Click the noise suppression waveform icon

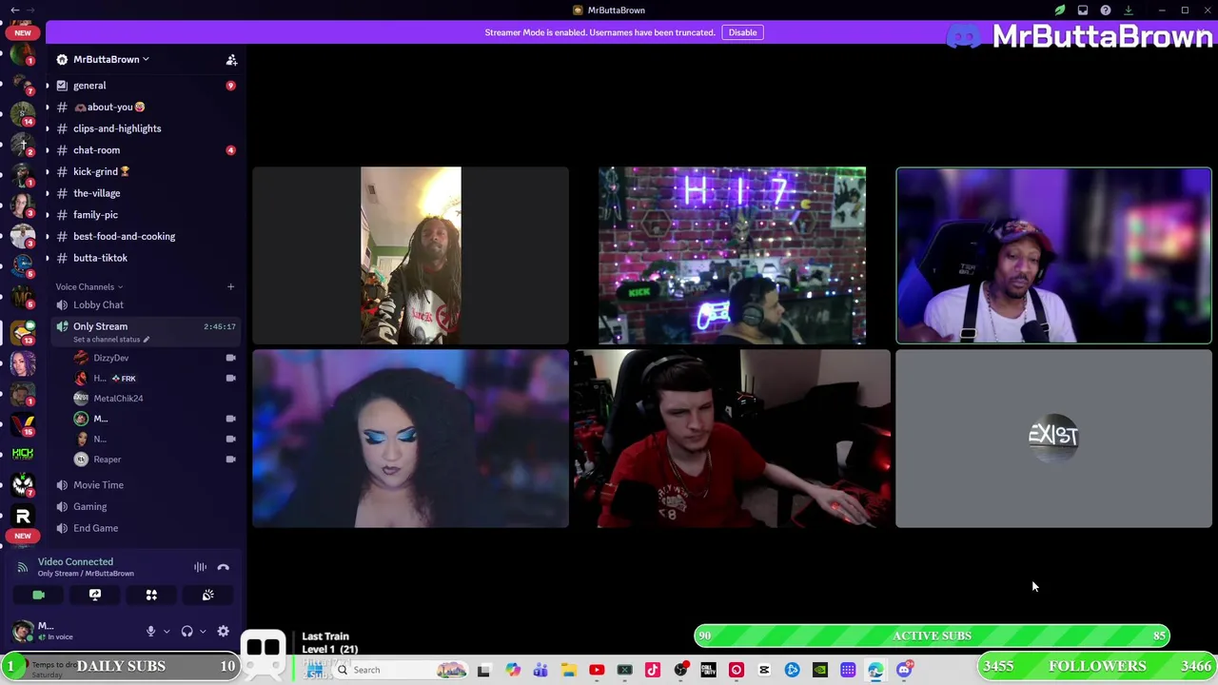[200, 567]
